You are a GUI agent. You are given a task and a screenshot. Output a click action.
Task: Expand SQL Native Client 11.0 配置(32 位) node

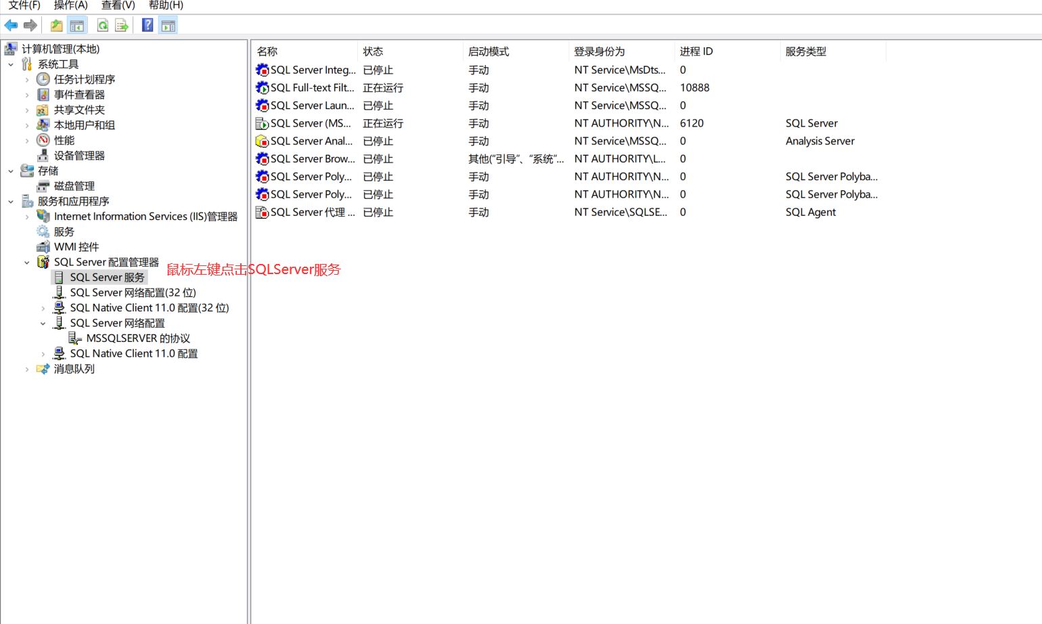(43, 309)
